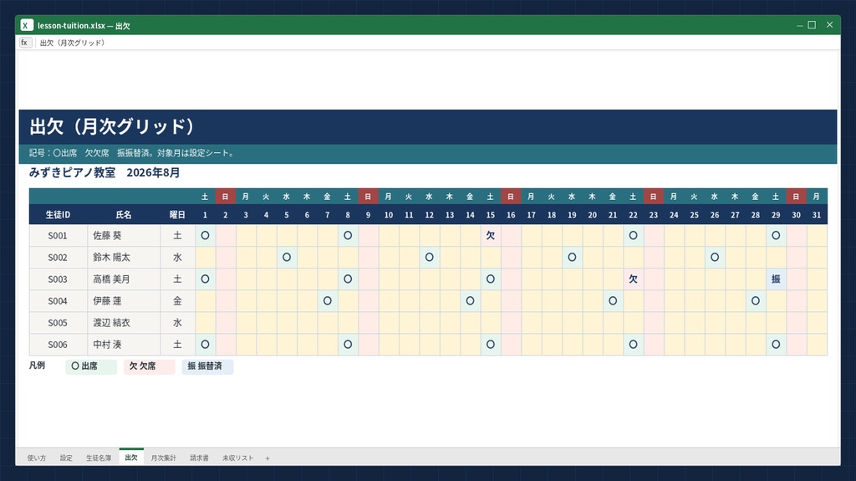Select student ID cell S001

pyautogui.click(x=58, y=236)
